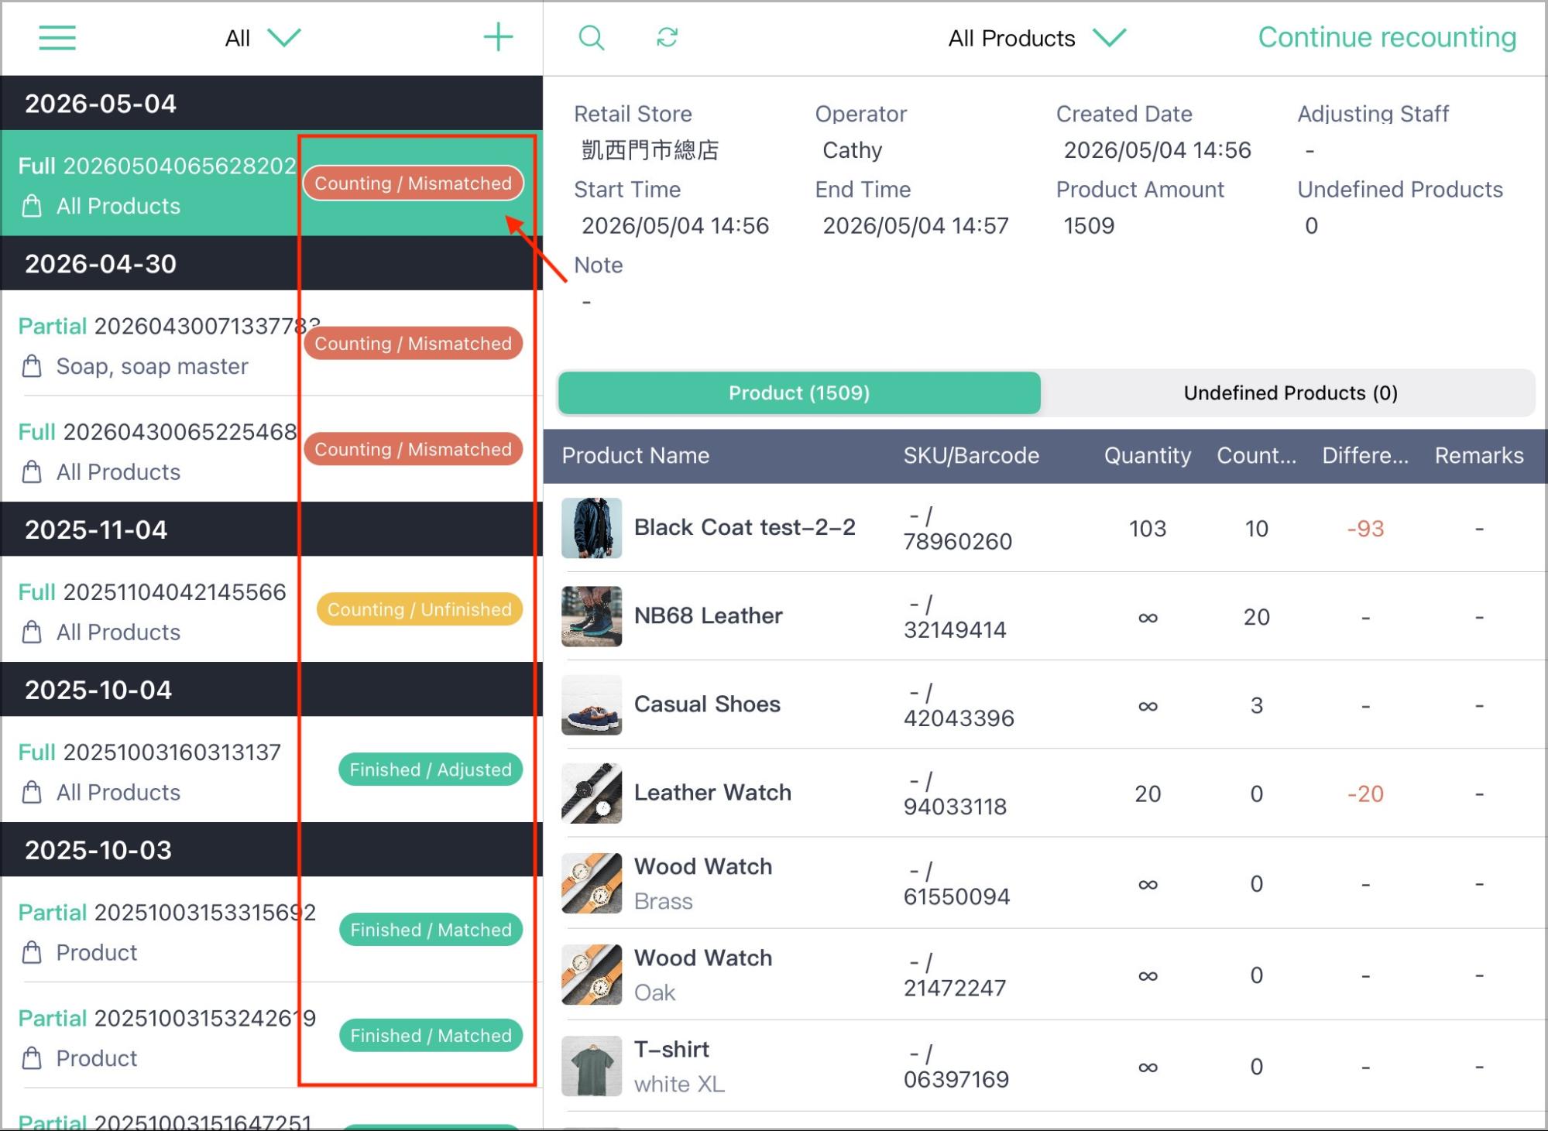Click bag icon in 20251104042145566 entry
Screen dimensions: 1548x1131
(32, 632)
